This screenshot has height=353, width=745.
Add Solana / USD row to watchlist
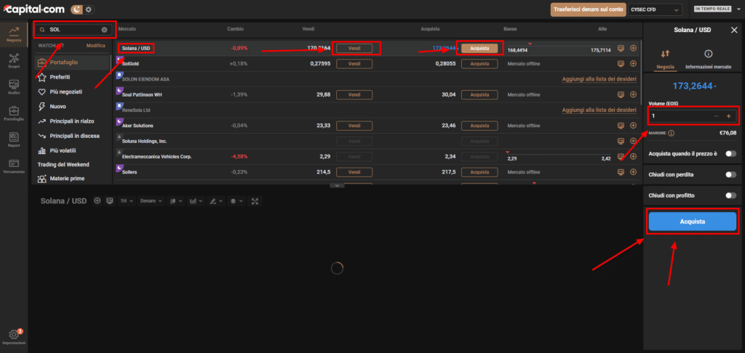633,48
